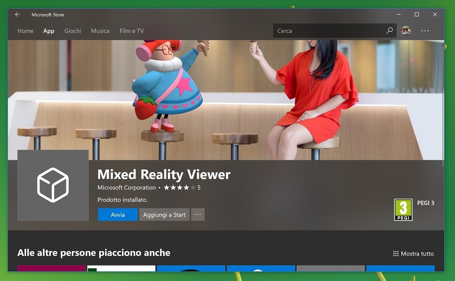Click the Mixed Reality Viewer title
The image size is (455, 281).
click(164, 174)
